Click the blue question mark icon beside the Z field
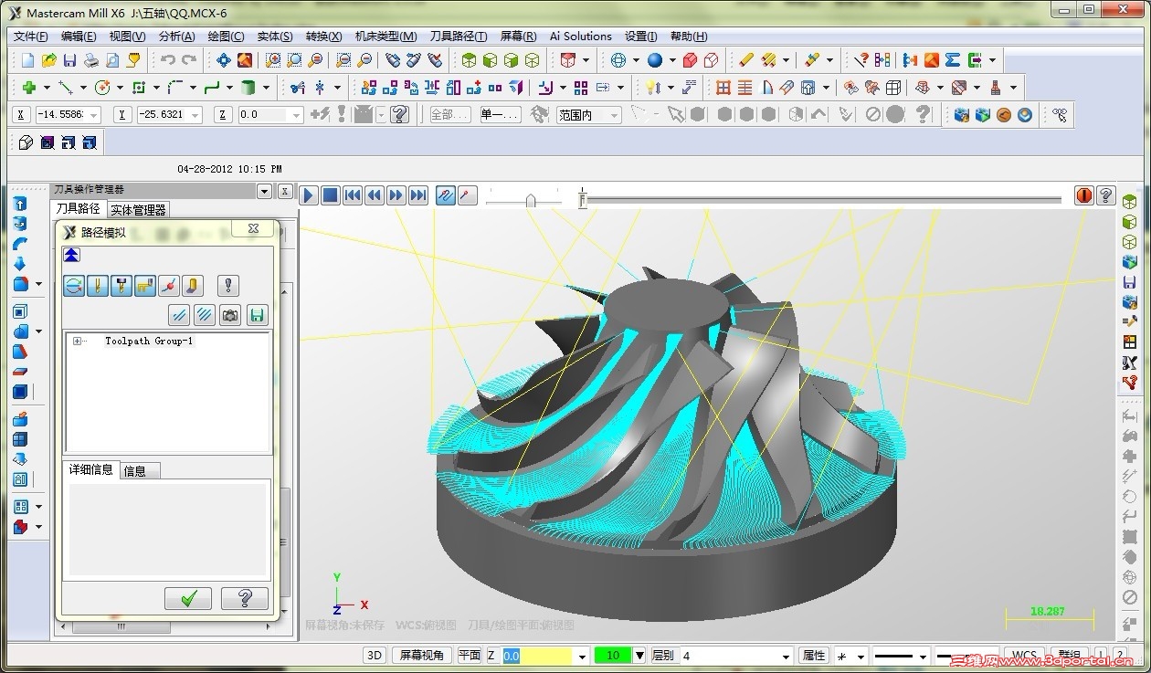 click(399, 115)
